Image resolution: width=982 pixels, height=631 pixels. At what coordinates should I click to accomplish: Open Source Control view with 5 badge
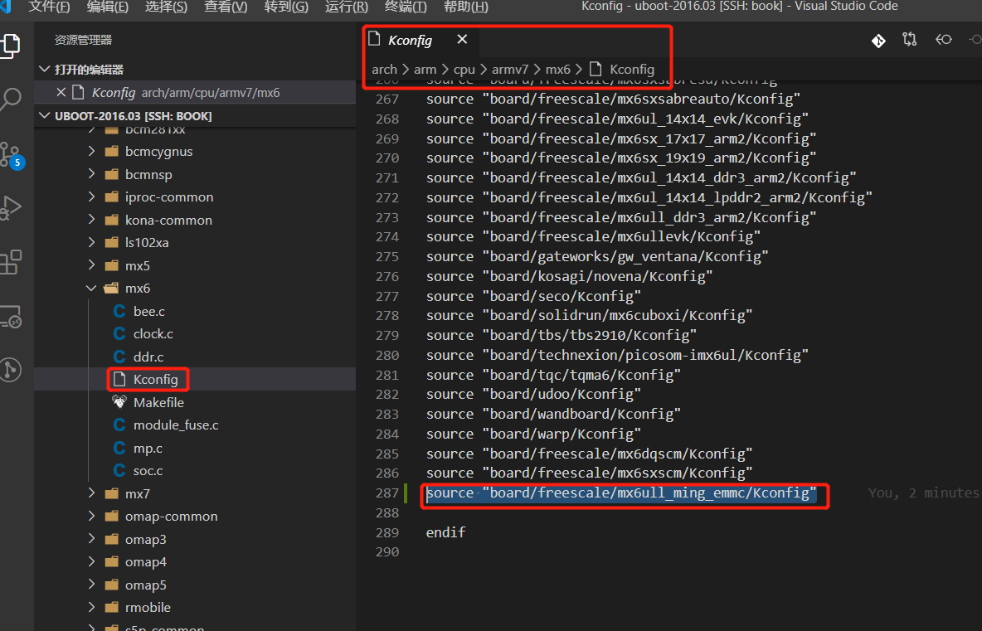(12, 154)
